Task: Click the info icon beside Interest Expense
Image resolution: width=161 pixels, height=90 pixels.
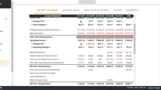Action: click(x=45, y=52)
